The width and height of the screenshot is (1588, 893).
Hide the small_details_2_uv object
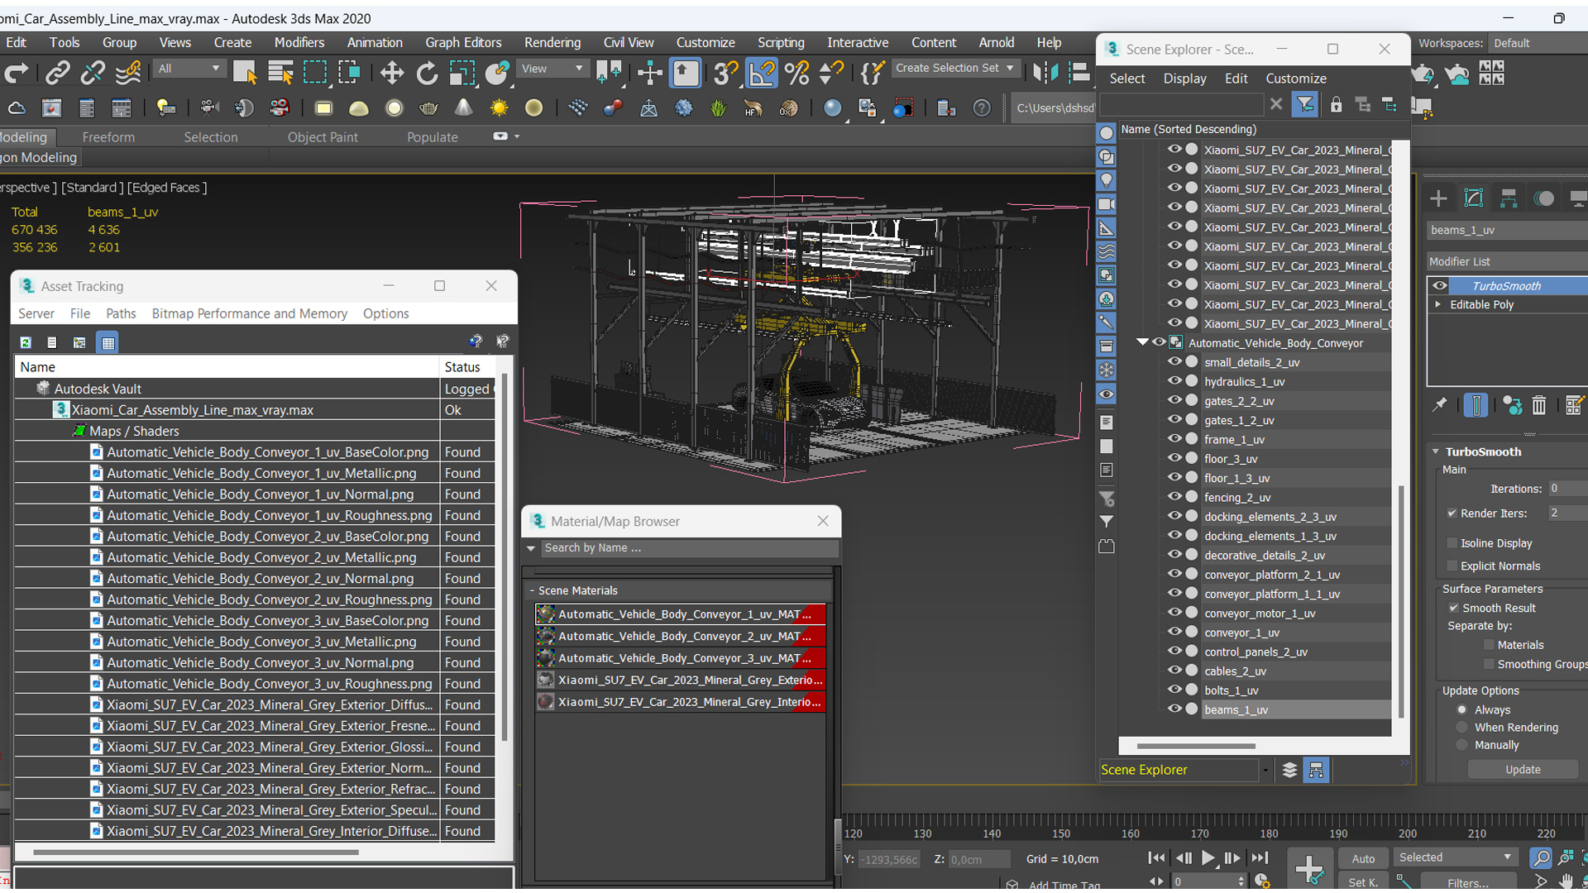[1174, 361]
